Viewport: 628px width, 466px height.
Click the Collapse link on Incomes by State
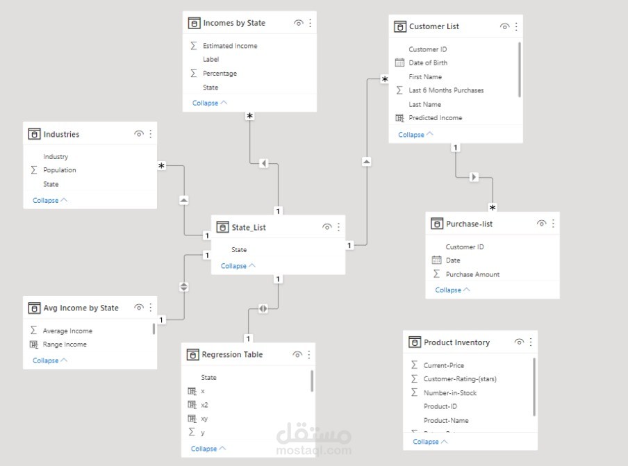click(x=205, y=102)
